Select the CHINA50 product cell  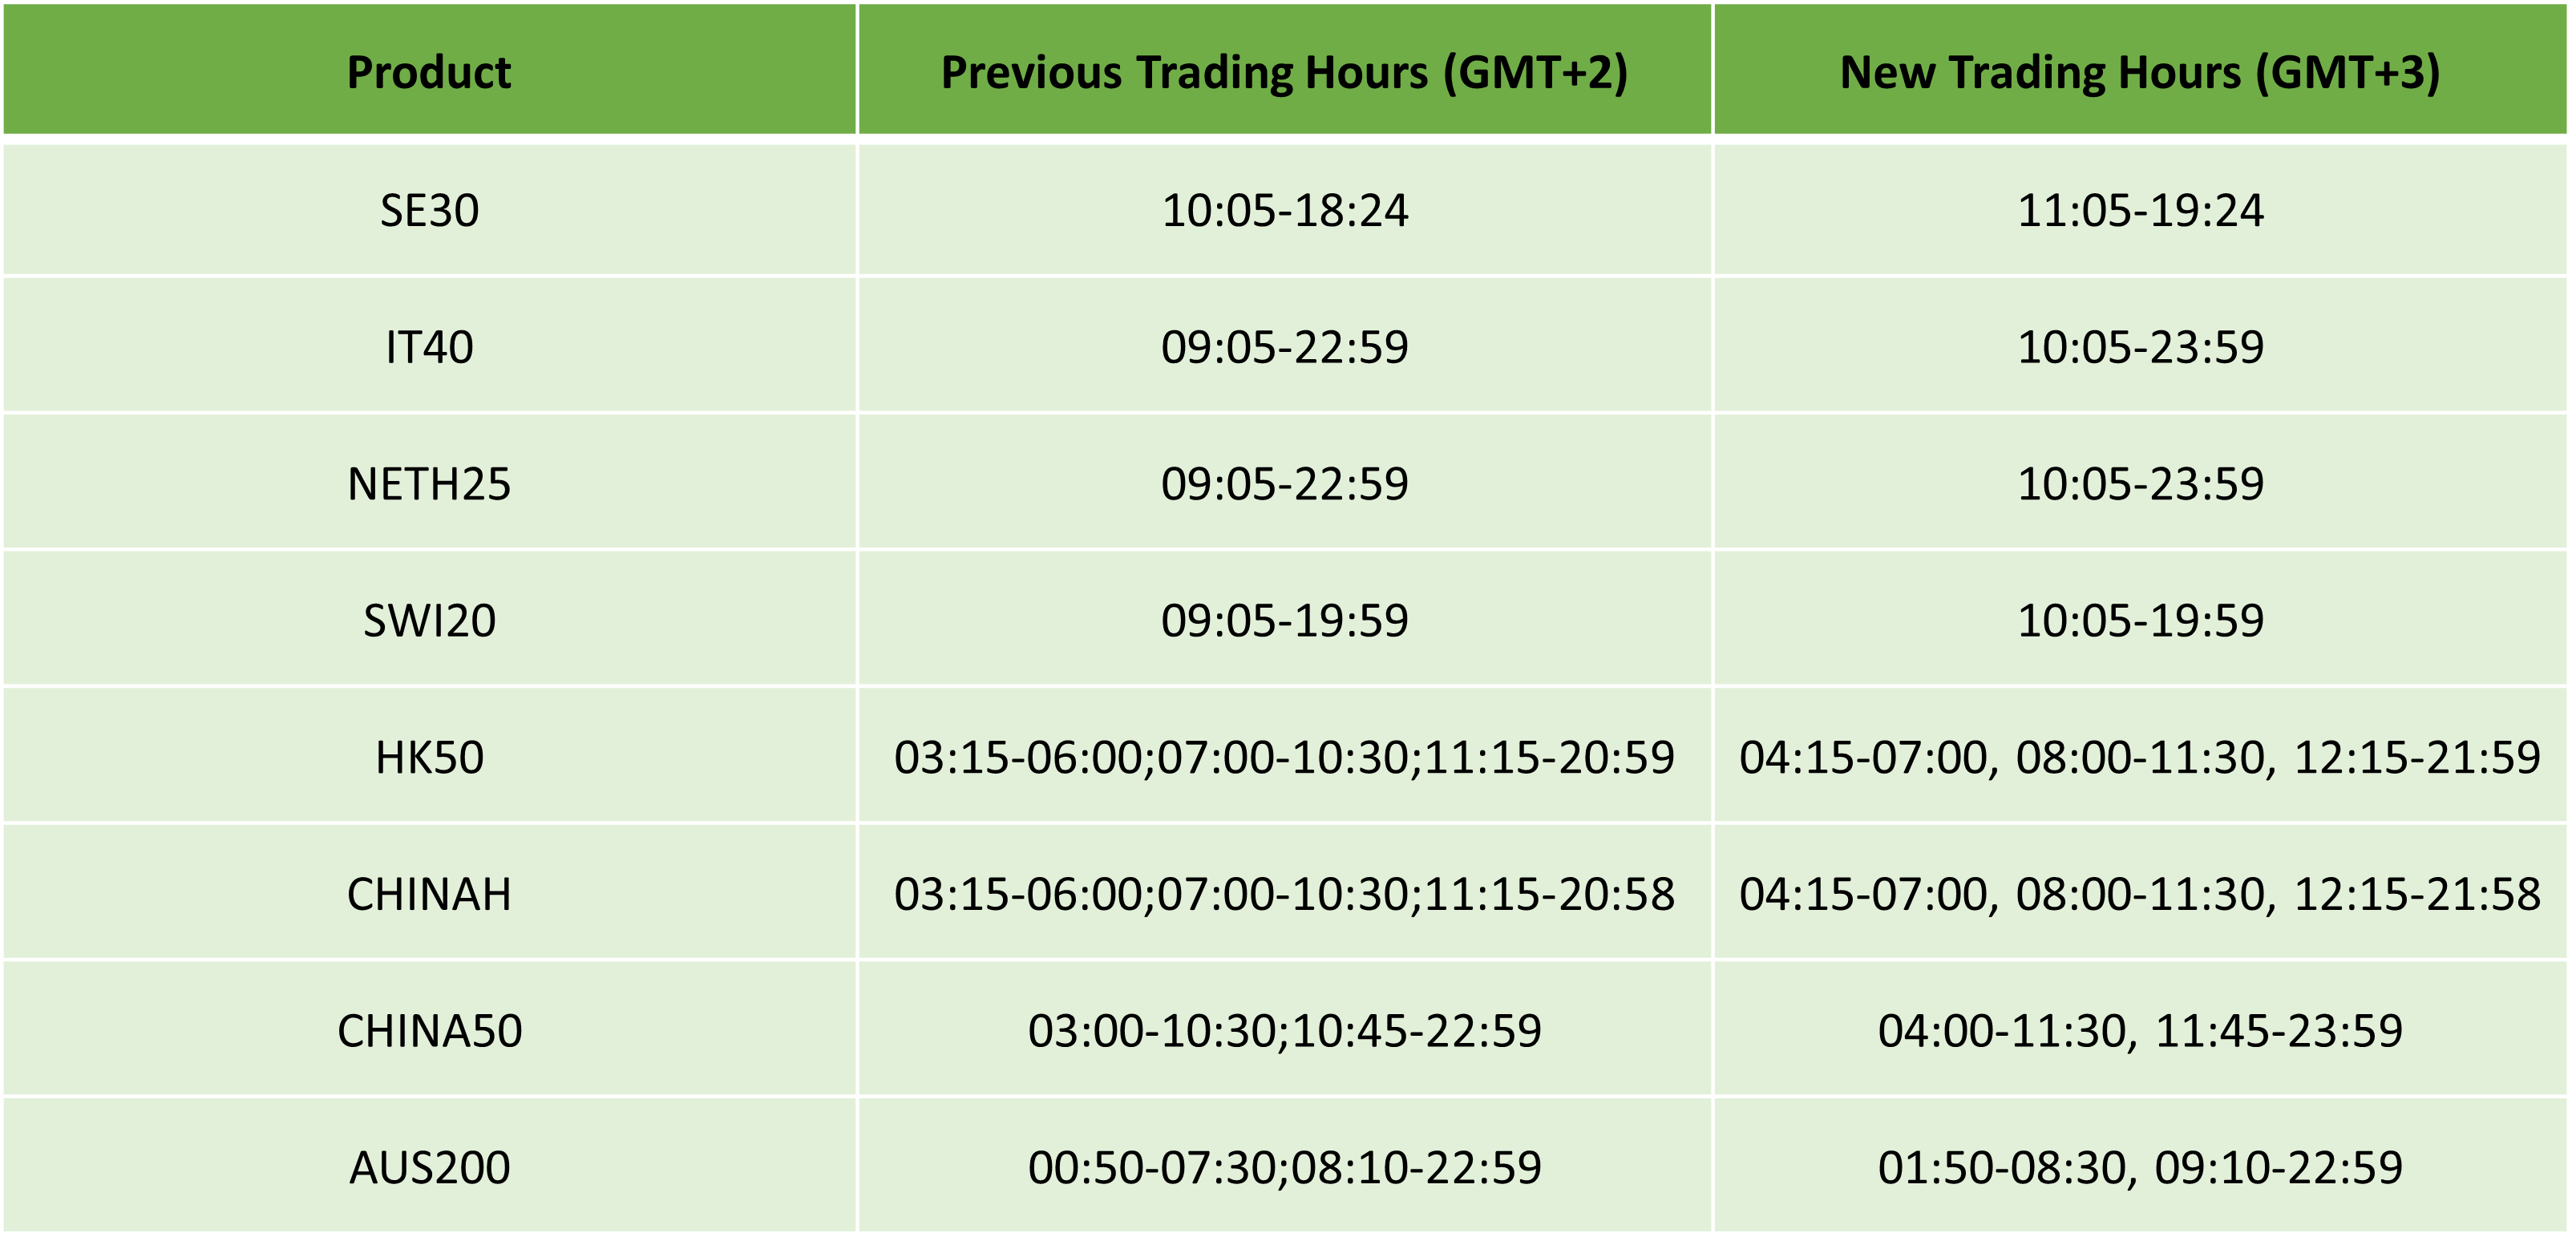[x=429, y=1031]
